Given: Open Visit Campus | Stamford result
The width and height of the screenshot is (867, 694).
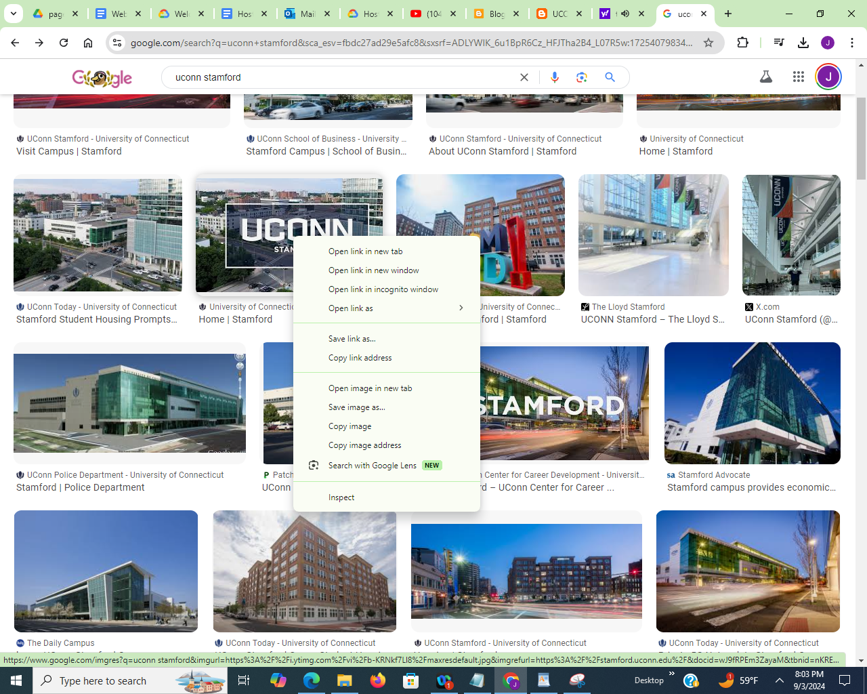Looking at the screenshot, I should click(69, 151).
